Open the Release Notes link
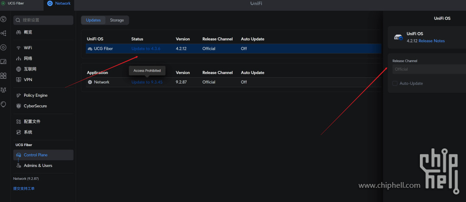This screenshot has height=202, width=466. click(x=432, y=41)
